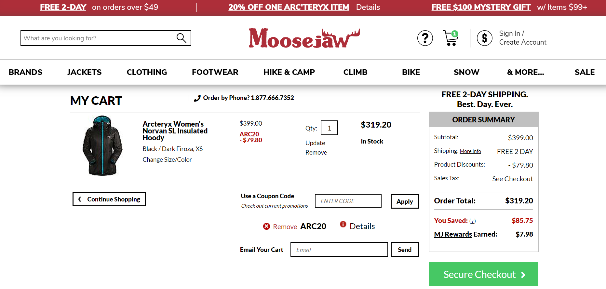Open the BRANDS menu

point(25,72)
